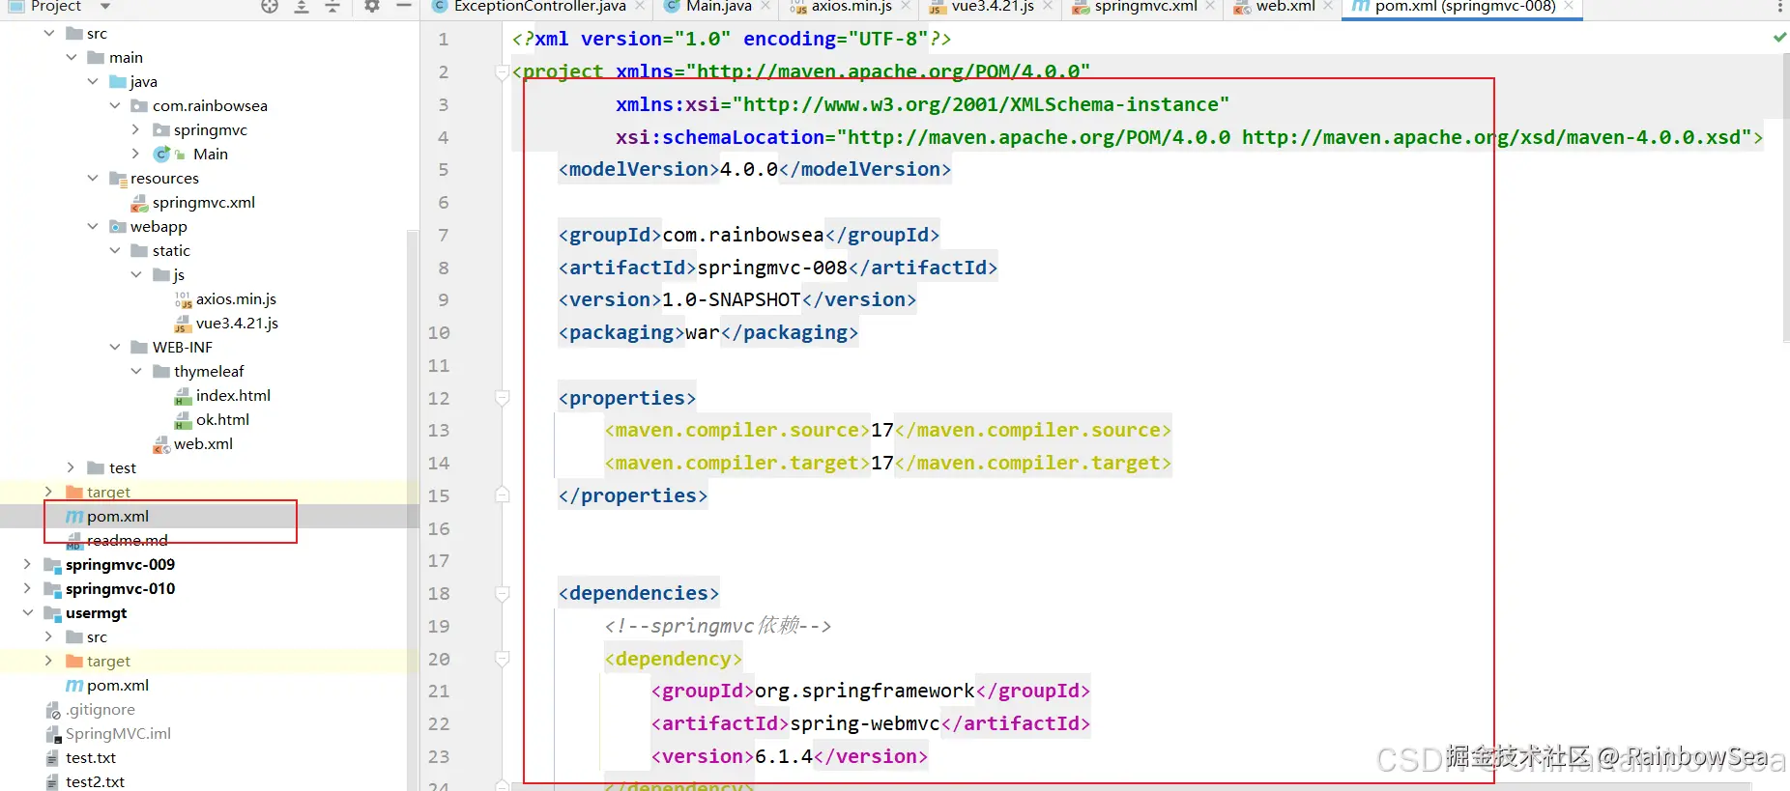Click the Expand All icon in Project panel
This screenshot has width=1790, height=791.
pos(302,7)
